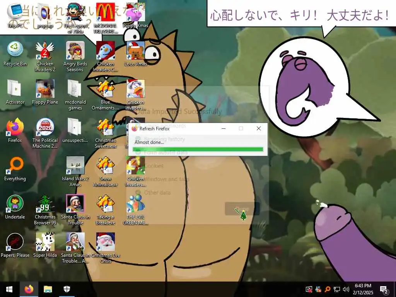Click the 'Almost done...' status text
Screen dimensions: 396x297
coord(149,142)
